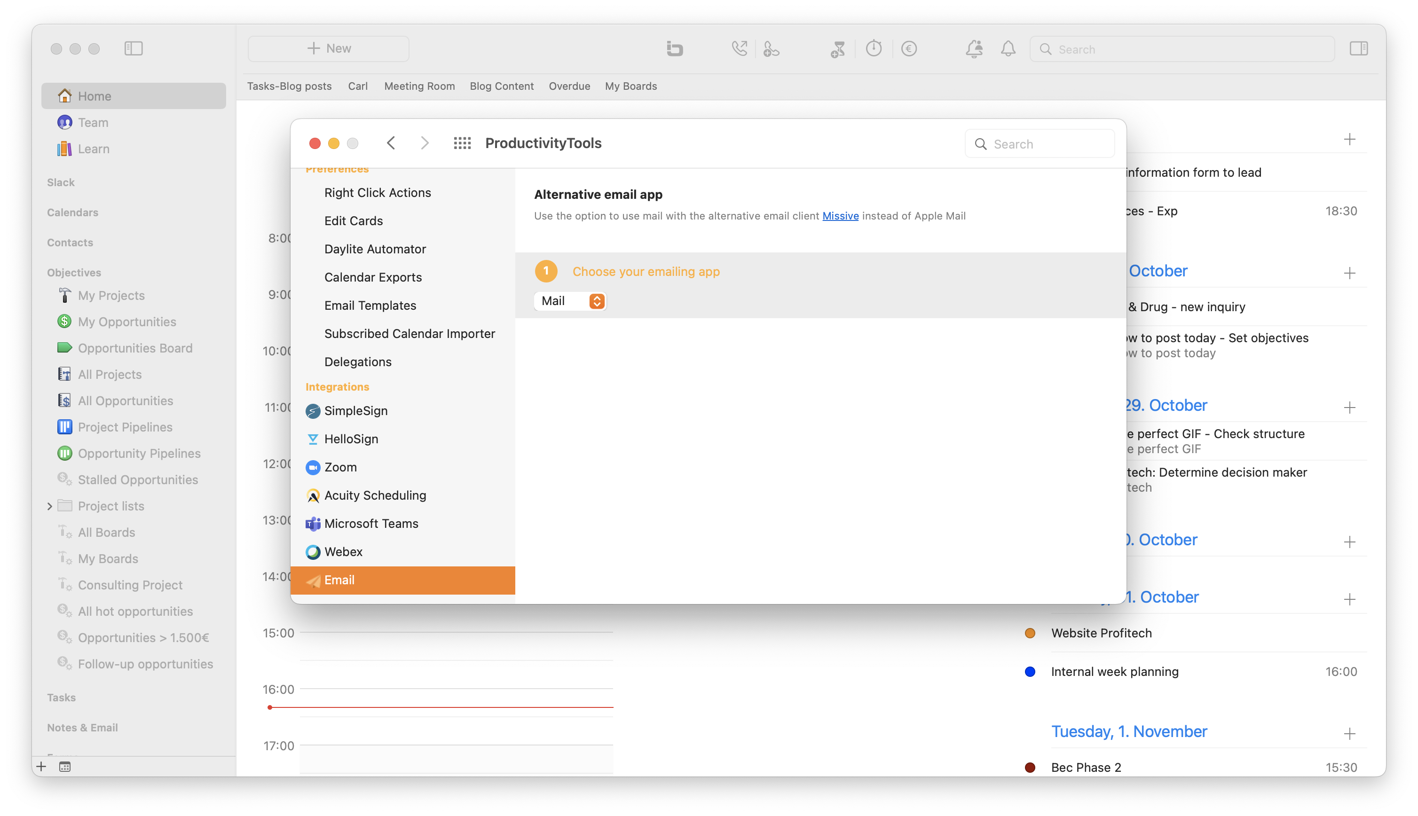Open SimpleSign integration settings

[x=402, y=411]
